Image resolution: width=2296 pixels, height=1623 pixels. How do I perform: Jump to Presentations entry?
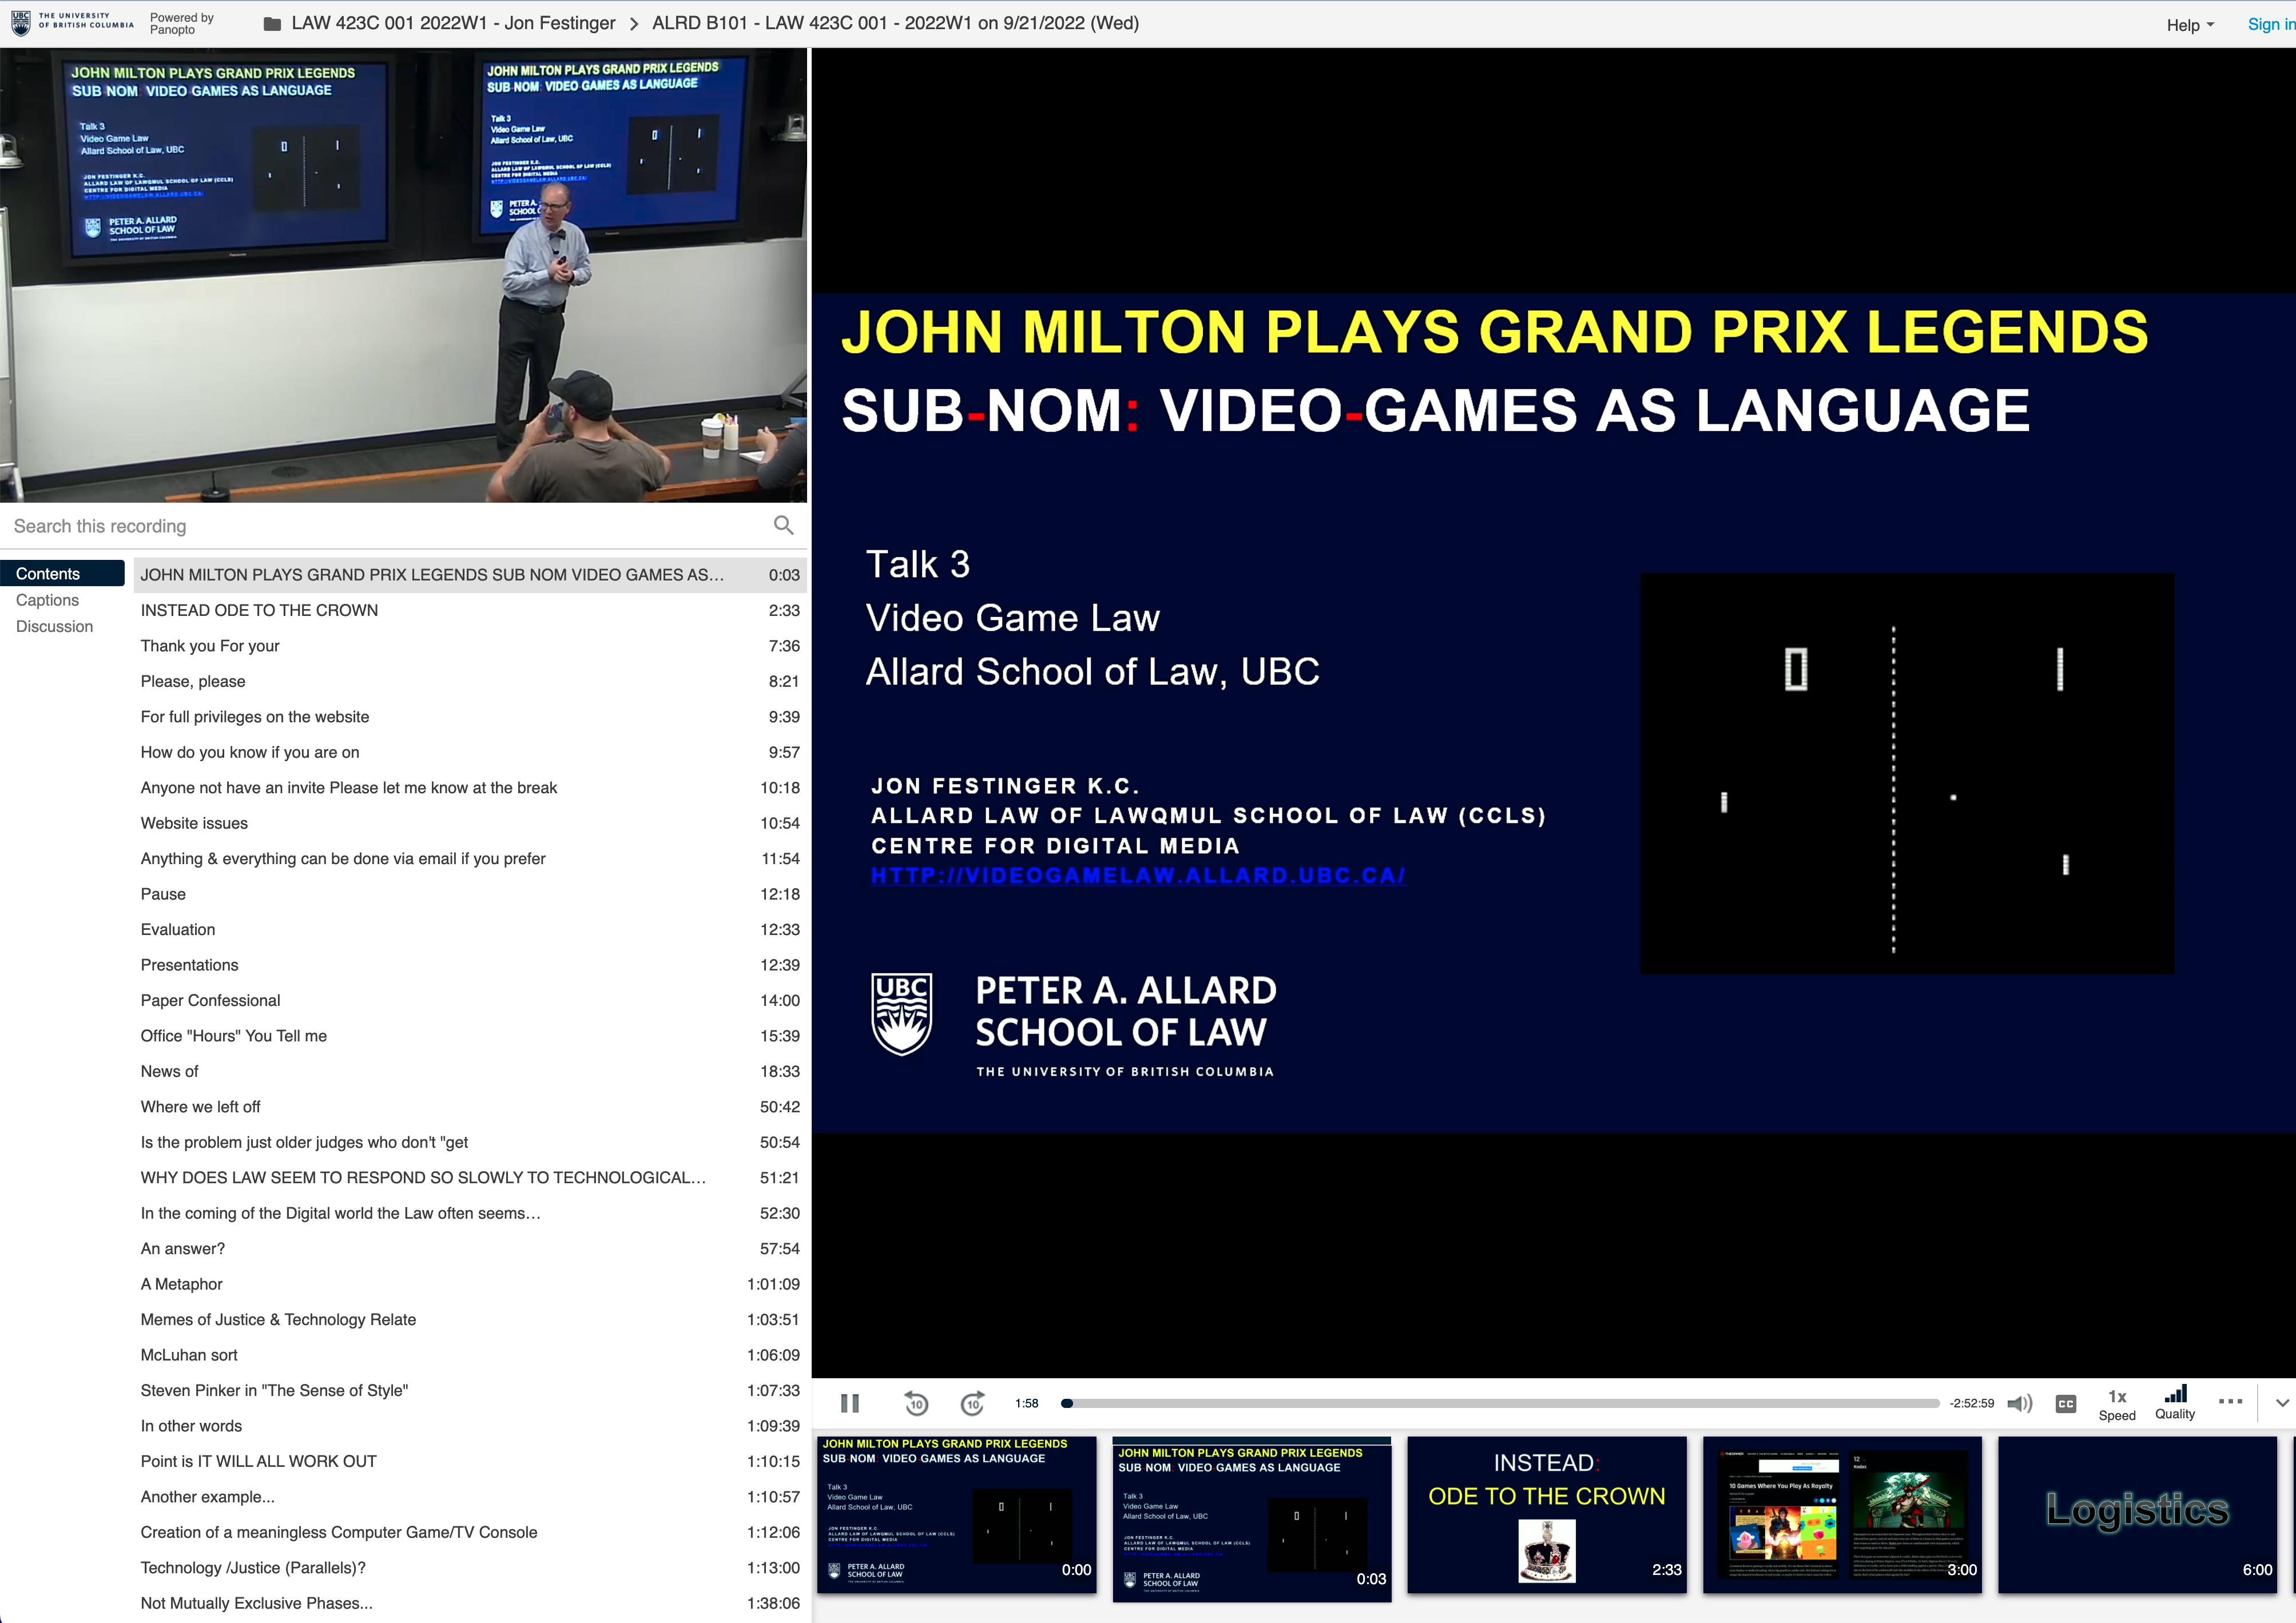[470, 965]
